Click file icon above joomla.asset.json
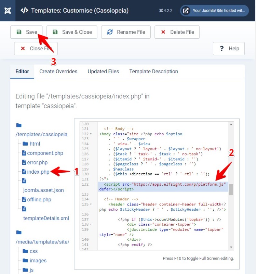256x274 pixels. 24,181
